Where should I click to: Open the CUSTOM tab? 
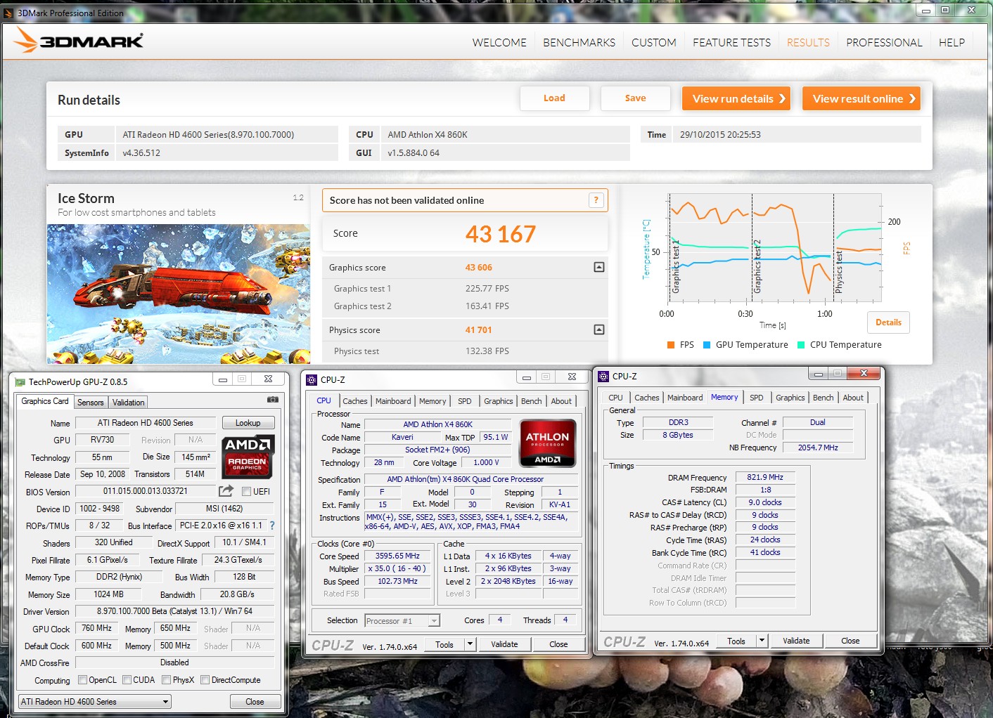point(654,42)
